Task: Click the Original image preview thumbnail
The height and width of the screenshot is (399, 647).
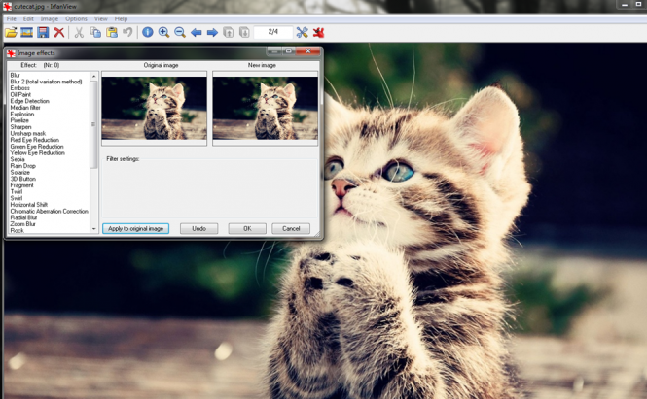Action: (155, 109)
